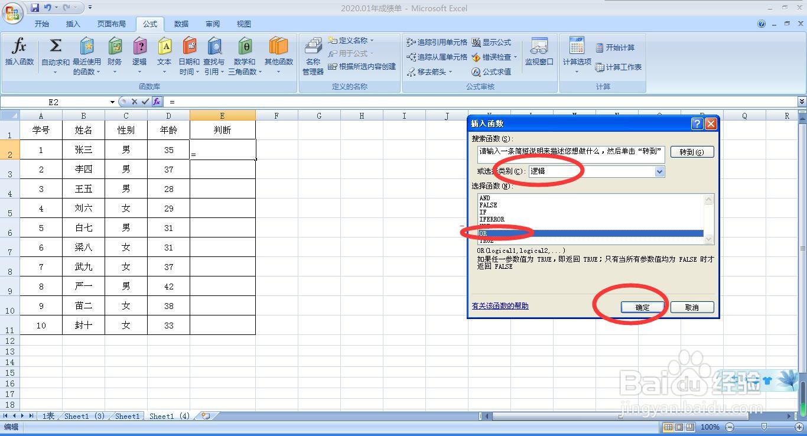Toggle Show Formulas (显示公式)
The image size is (807, 436).
point(492,43)
